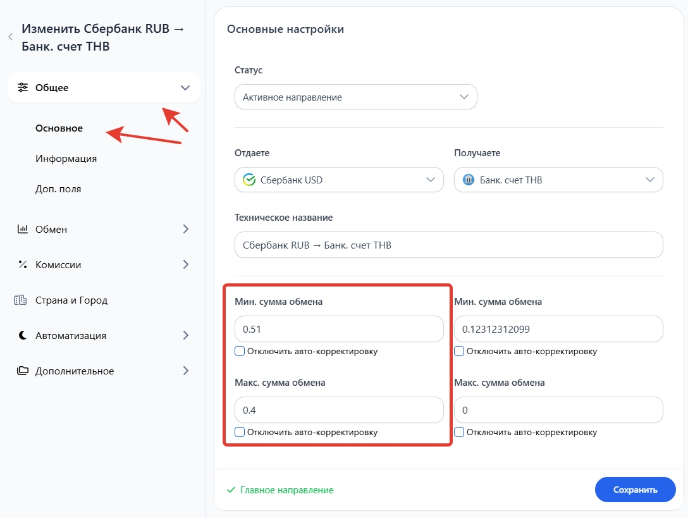Toggle auto-correction checkbox under right Мин. сумма
688x518 pixels.
(x=459, y=351)
